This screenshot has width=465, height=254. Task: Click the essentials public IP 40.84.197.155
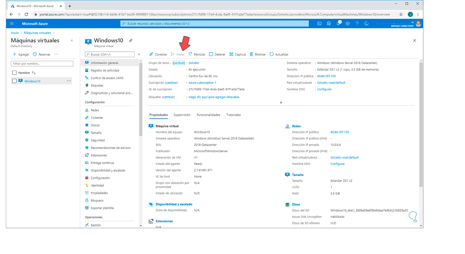pos(326,76)
